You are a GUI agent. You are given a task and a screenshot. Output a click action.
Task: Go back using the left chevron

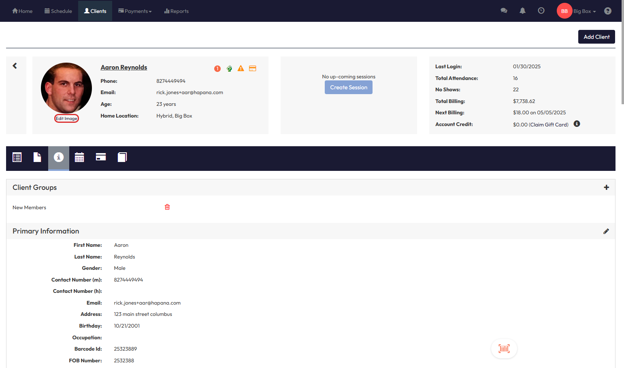click(15, 66)
